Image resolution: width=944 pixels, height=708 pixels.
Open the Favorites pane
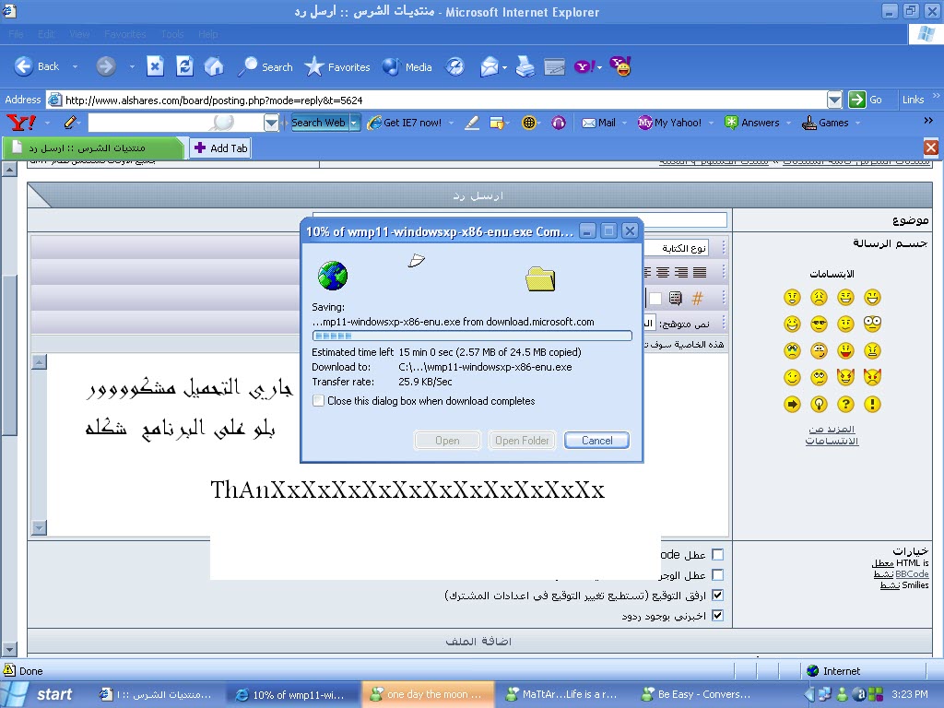click(337, 66)
